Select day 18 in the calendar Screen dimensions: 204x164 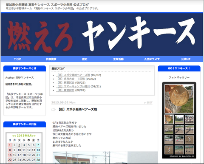24,155
